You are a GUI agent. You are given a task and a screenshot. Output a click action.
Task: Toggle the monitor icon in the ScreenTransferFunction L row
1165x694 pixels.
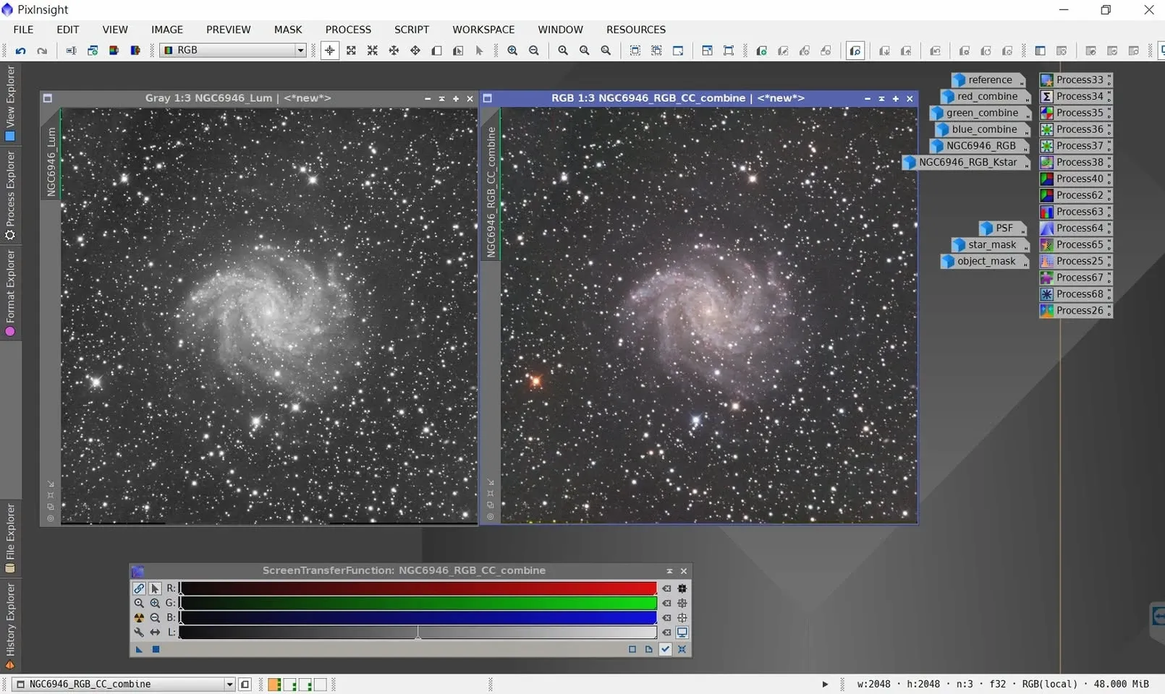(x=682, y=632)
